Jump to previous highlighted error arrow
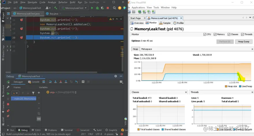The width and height of the screenshot is (254, 136). pos(117,19)
